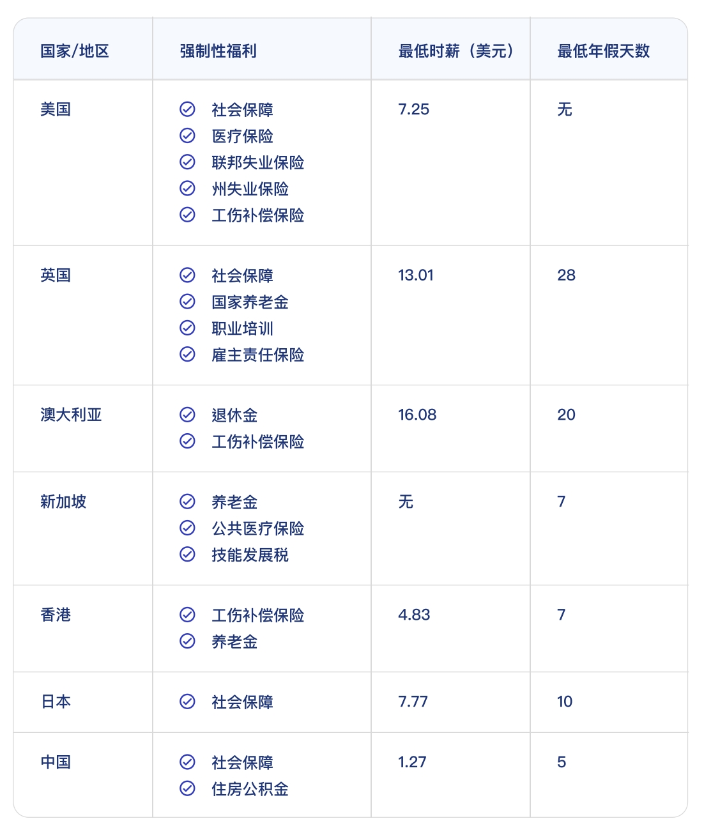Click the 最低时薪（美元）column header

(457, 50)
